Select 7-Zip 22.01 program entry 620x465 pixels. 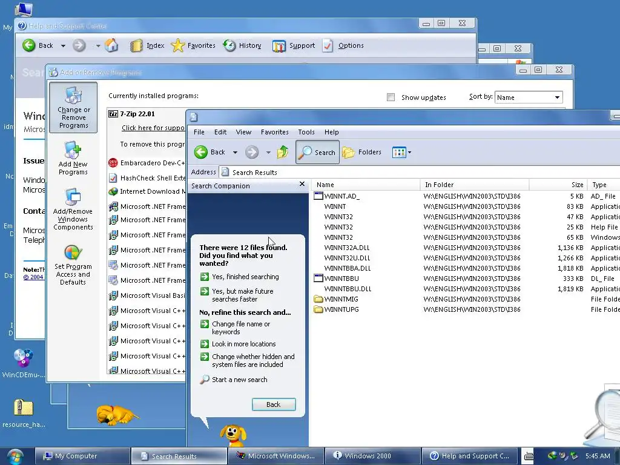pyautogui.click(x=137, y=114)
